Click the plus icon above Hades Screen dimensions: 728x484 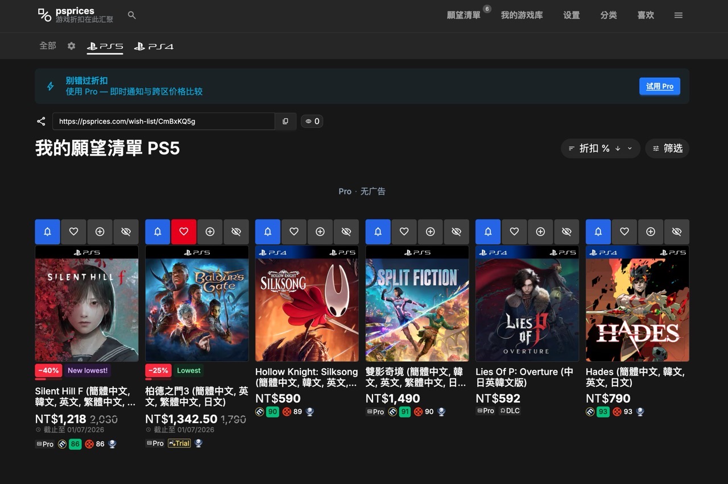coord(651,232)
